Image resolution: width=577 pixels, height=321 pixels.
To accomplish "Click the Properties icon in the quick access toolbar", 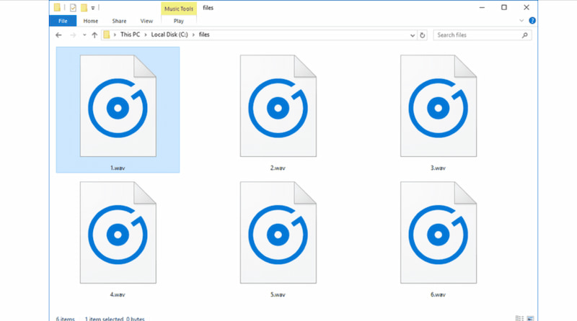I will 72,8.
